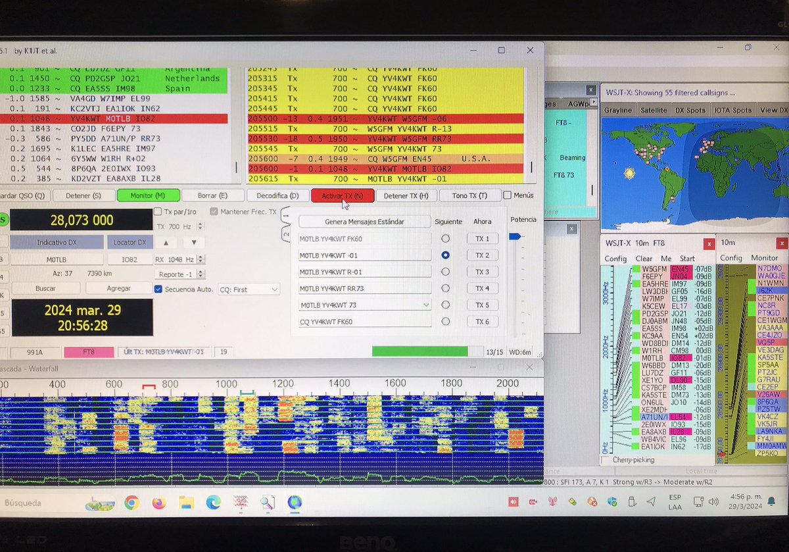Image resolution: width=789 pixels, height=552 pixels.
Task: Click the Buscar button
Action: coord(45,288)
